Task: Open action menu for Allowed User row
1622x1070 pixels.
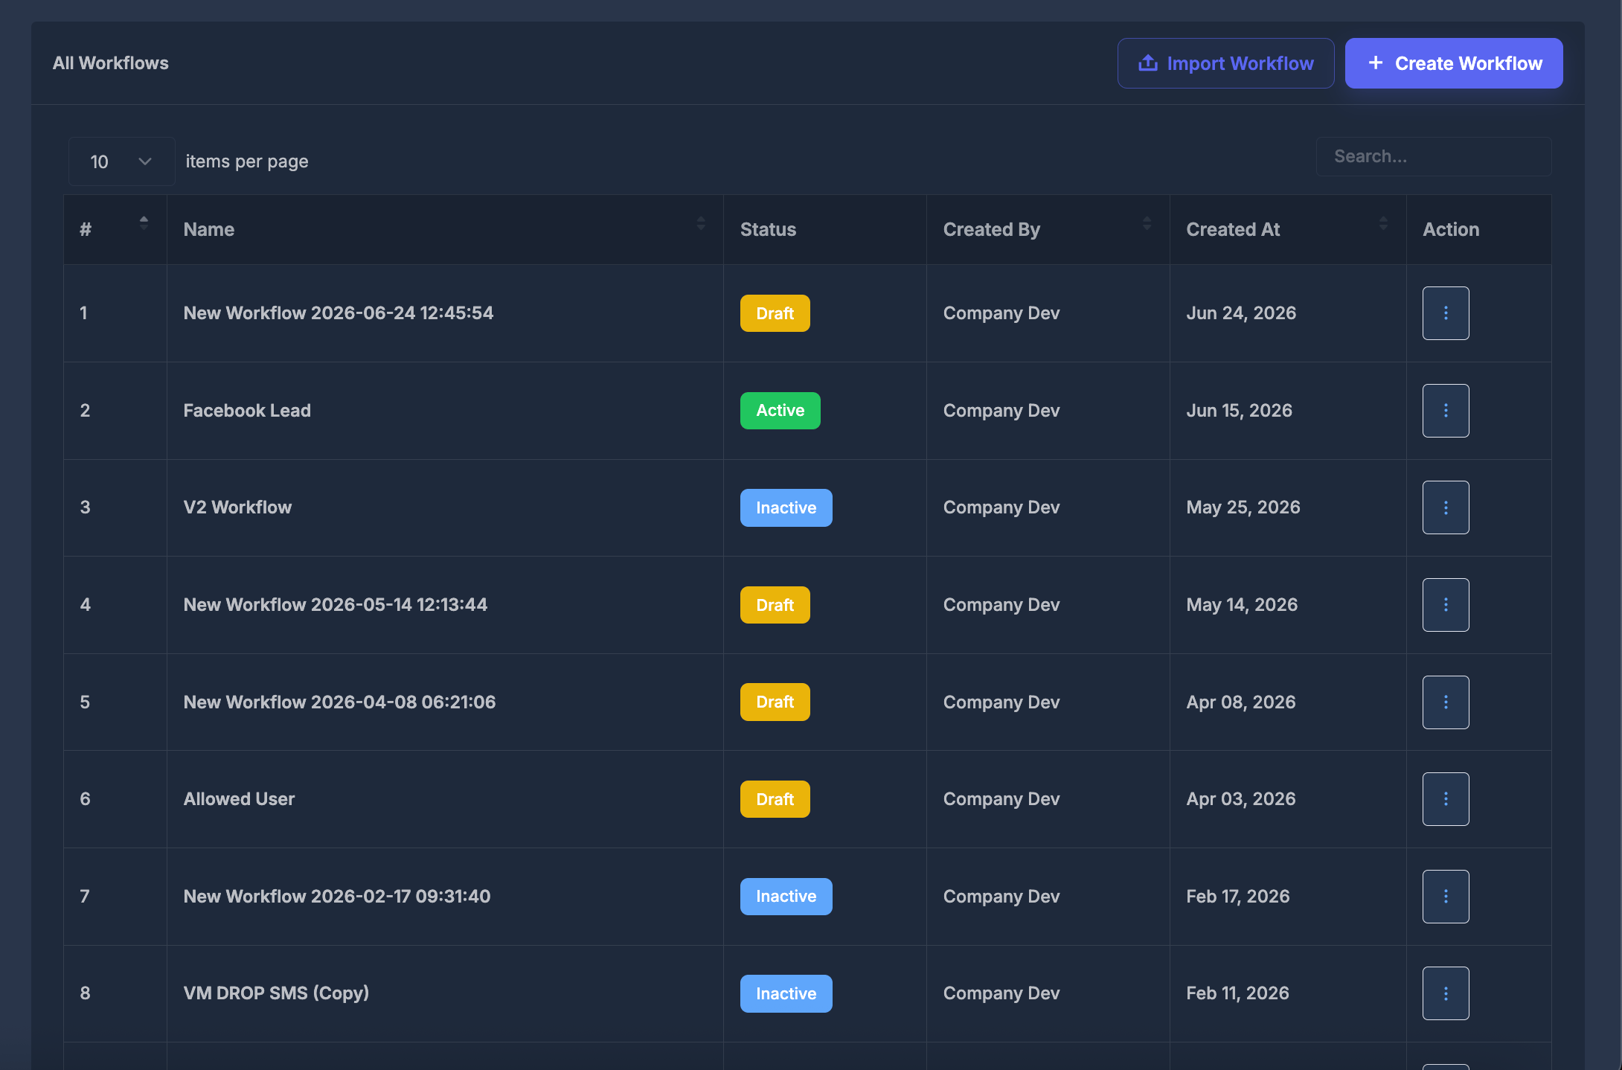Action: click(x=1446, y=799)
